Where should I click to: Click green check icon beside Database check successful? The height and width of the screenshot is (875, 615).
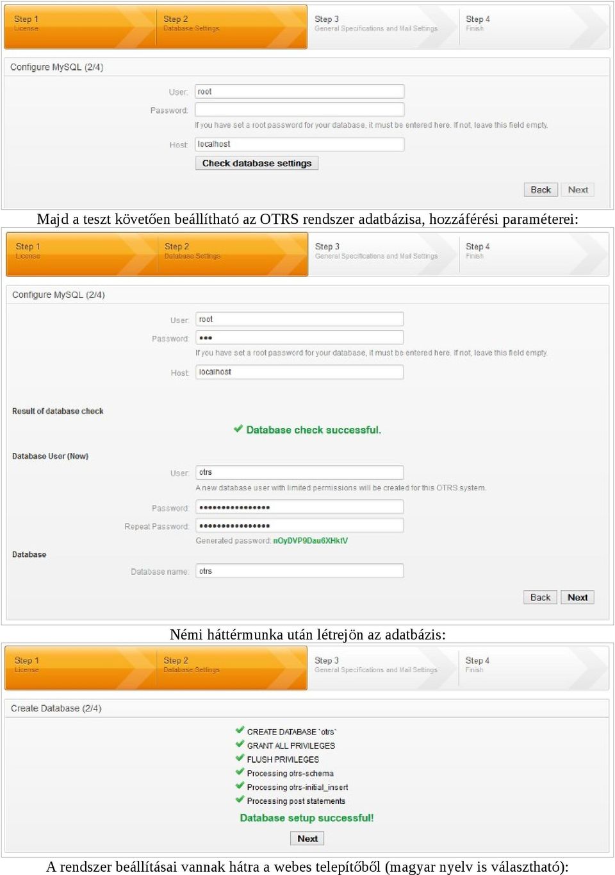238,429
